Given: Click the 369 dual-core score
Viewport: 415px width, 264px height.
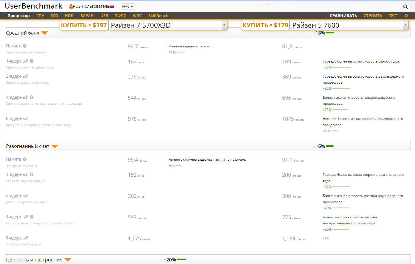Looking at the screenshot, I should pyautogui.click(x=287, y=77).
